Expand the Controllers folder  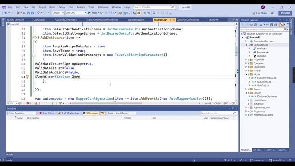tap(246, 67)
